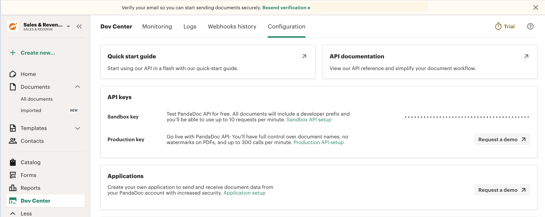Click the Home house icon
Screen dimensions: 545x217
pos(13,74)
